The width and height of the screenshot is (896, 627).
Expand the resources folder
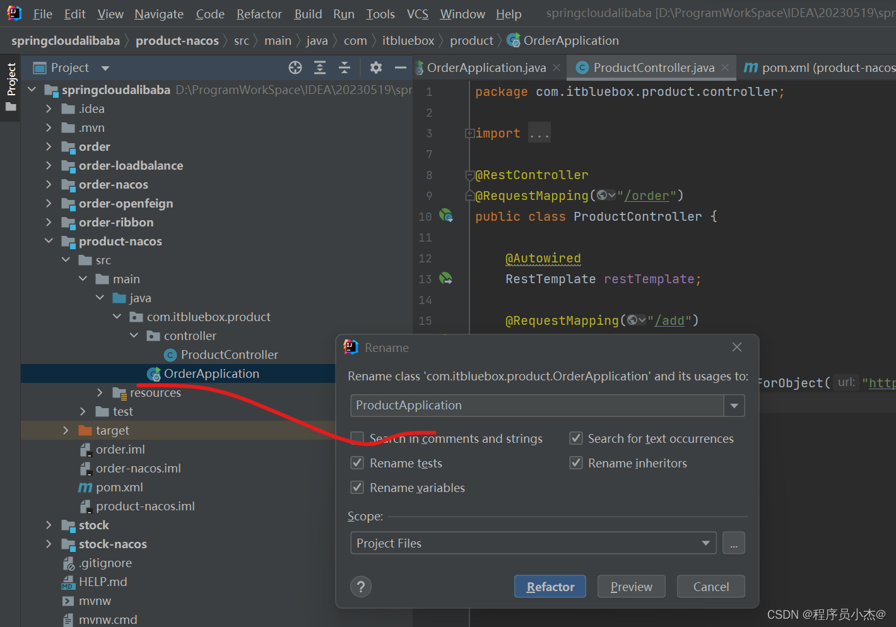click(100, 392)
